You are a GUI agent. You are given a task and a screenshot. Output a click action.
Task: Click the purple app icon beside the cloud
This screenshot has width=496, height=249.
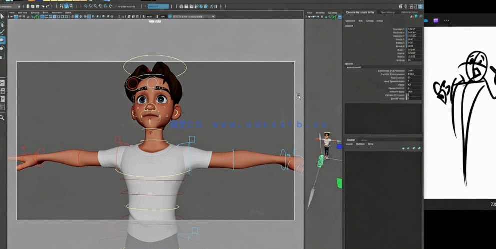[x=436, y=20]
